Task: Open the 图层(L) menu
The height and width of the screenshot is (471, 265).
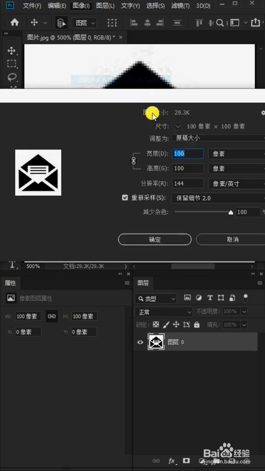Action: click(x=105, y=6)
